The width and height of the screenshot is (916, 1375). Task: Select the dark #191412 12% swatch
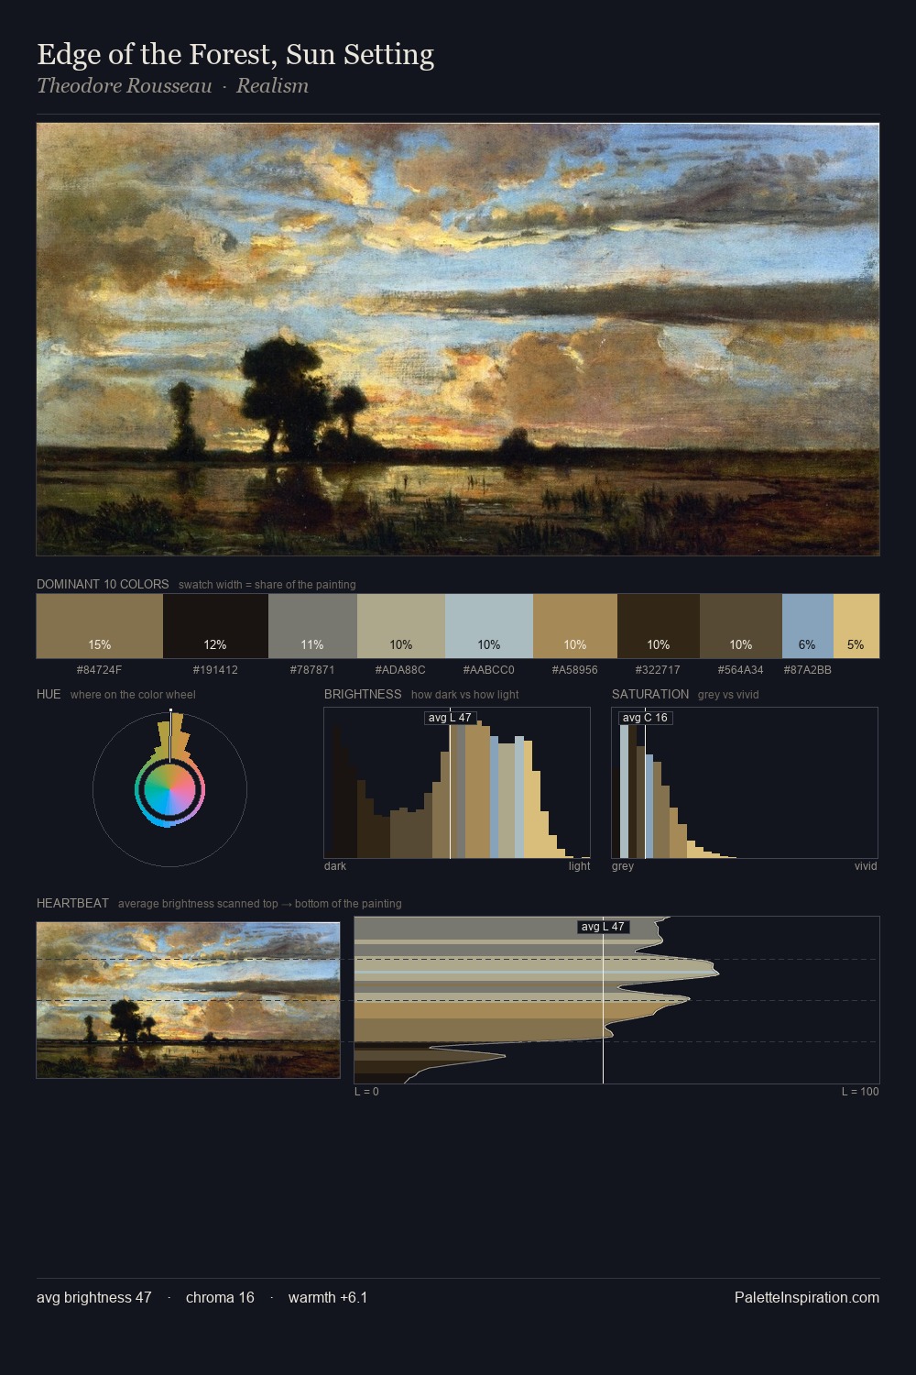coord(215,626)
